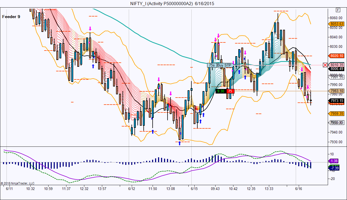The image size is (347, 200).
Task: Click the 8040.00 price axis label
Action: click(x=336, y=37)
